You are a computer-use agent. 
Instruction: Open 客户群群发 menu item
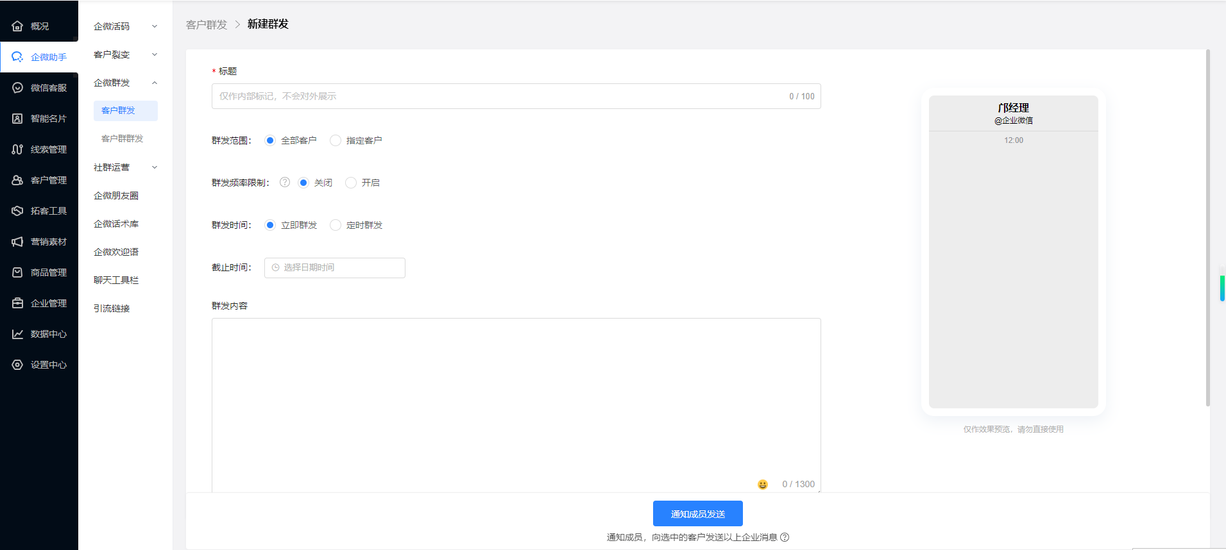click(122, 138)
